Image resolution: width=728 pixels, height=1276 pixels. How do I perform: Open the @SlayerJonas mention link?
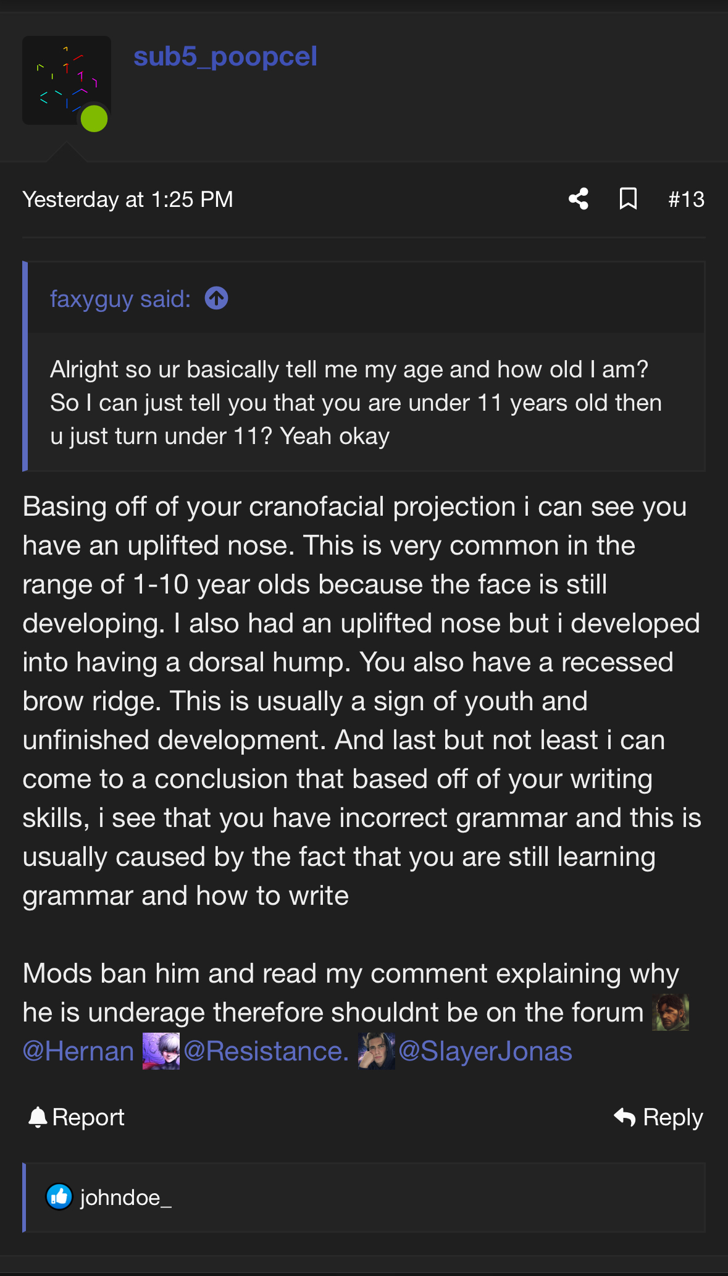pyautogui.click(x=485, y=1051)
